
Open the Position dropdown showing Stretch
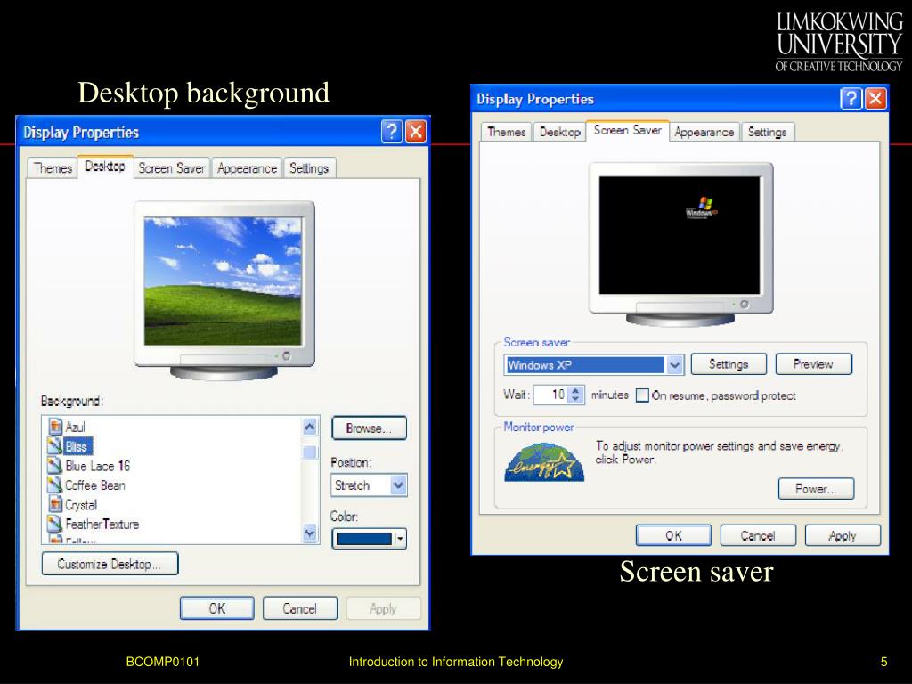coord(398,485)
